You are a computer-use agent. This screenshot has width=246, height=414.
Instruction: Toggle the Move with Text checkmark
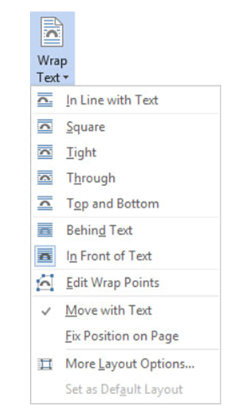46,311
